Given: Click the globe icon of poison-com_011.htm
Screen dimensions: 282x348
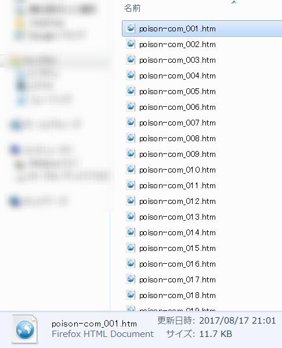Looking at the screenshot, I should click(131, 185).
